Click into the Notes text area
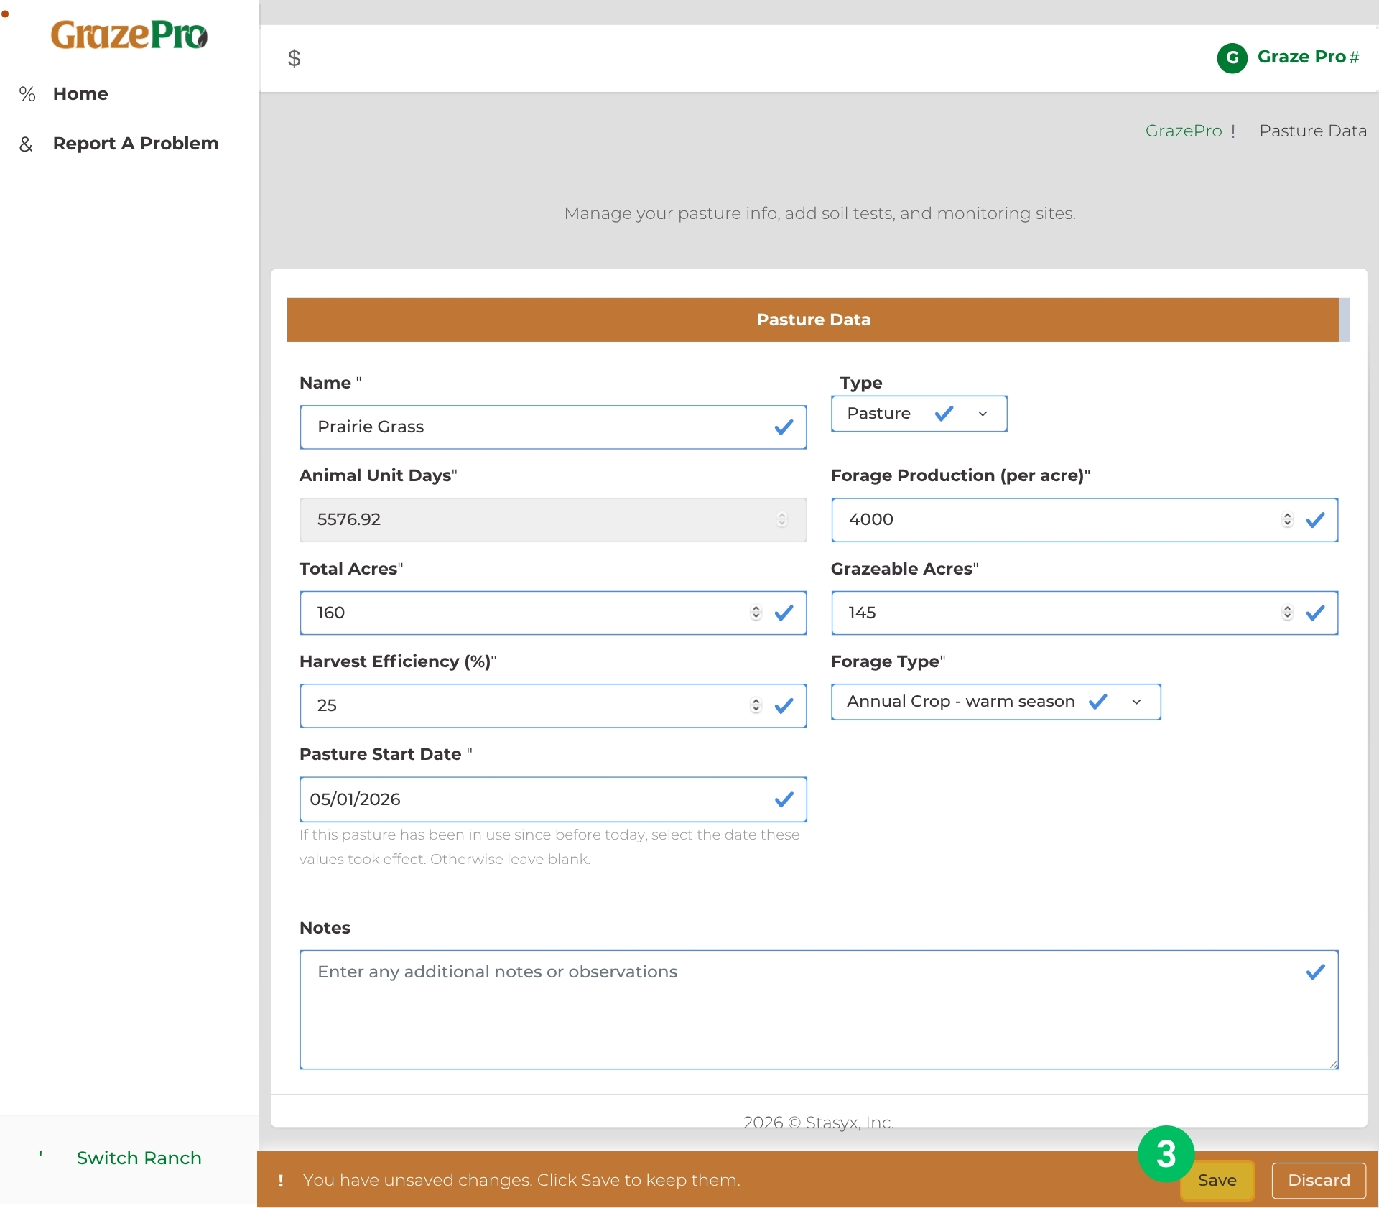The width and height of the screenshot is (1379, 1208). point(819,1010)
